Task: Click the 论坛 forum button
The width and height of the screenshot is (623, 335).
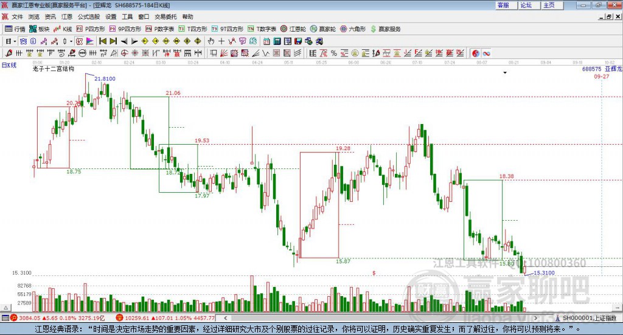Action: coord(529,5)
